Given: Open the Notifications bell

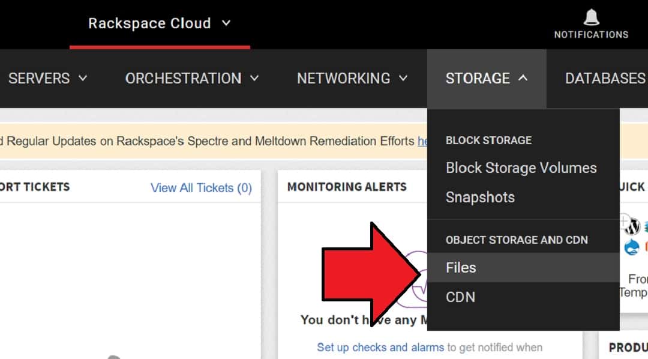Looking at the screenshot, I should pyautogui.click(x=591, y=24).
